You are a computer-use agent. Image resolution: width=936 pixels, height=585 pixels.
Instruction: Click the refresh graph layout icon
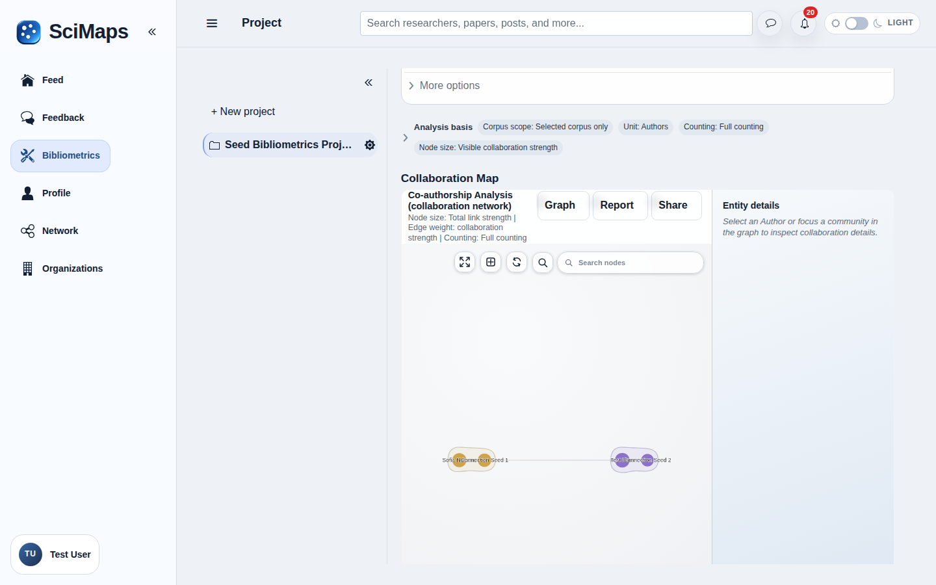pos(517,263)
